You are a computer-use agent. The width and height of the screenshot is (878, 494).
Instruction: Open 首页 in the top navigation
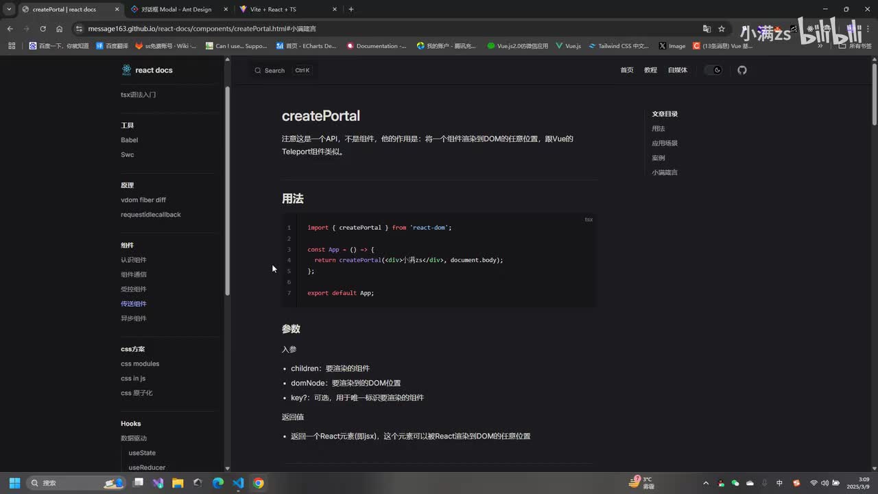[627, 70]
